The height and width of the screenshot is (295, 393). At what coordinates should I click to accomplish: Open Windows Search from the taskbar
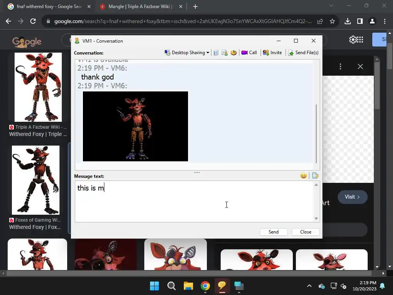172,286
